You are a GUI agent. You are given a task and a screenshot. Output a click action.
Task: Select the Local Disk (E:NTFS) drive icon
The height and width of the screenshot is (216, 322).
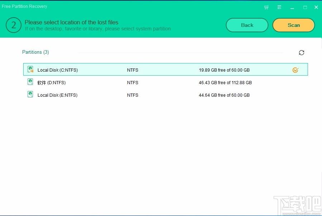coord(30,94)
